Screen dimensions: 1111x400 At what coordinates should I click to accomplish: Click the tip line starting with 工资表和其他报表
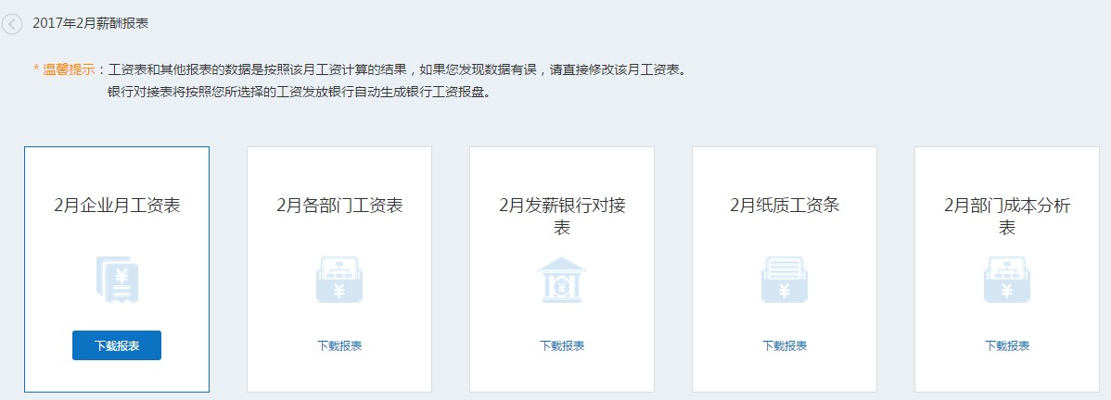click(x=399, y=69)
